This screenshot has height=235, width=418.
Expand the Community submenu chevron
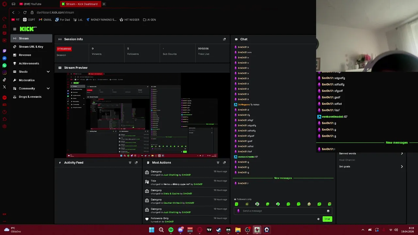[x=48, y=88]
